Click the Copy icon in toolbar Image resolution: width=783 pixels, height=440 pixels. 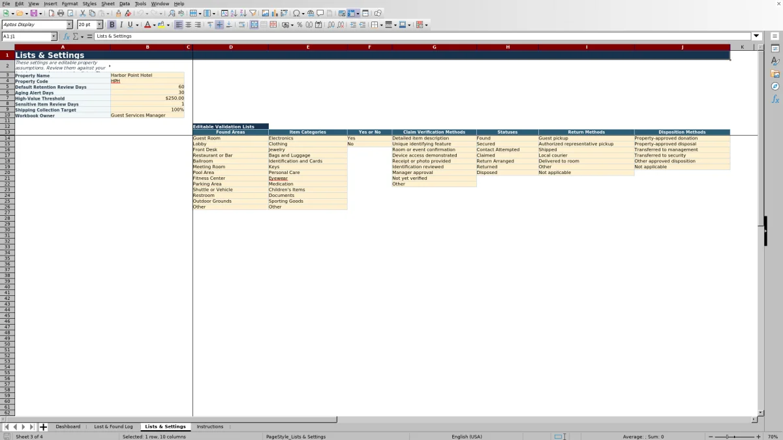(92, 13)
